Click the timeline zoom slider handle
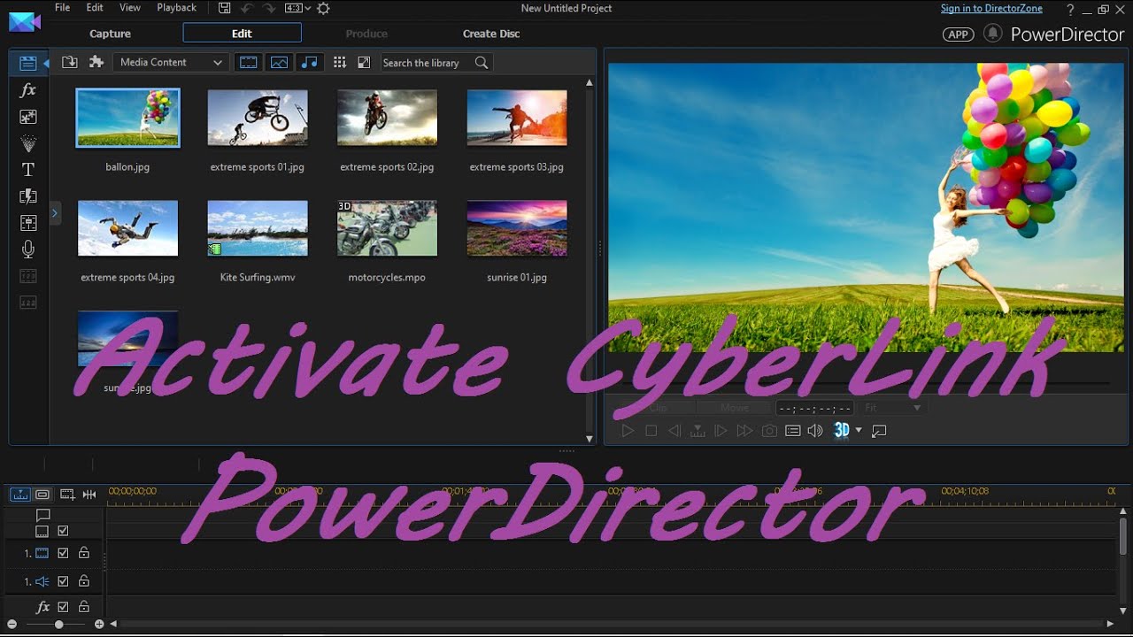This screenshot has width=1133, height=637. click(58, 625)
